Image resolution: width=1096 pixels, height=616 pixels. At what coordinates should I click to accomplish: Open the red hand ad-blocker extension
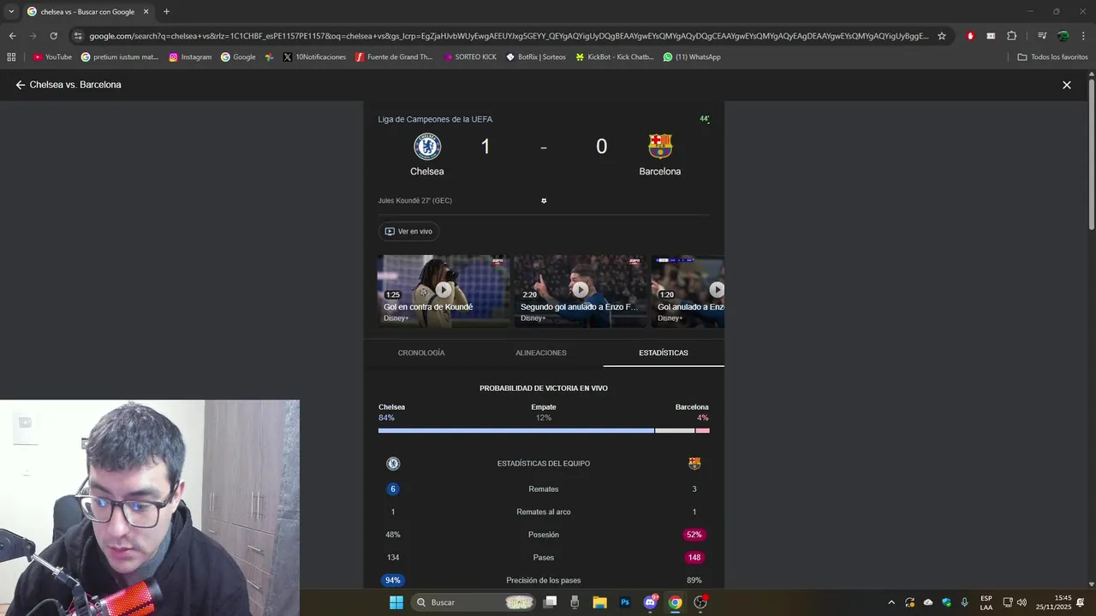point(970,36)
